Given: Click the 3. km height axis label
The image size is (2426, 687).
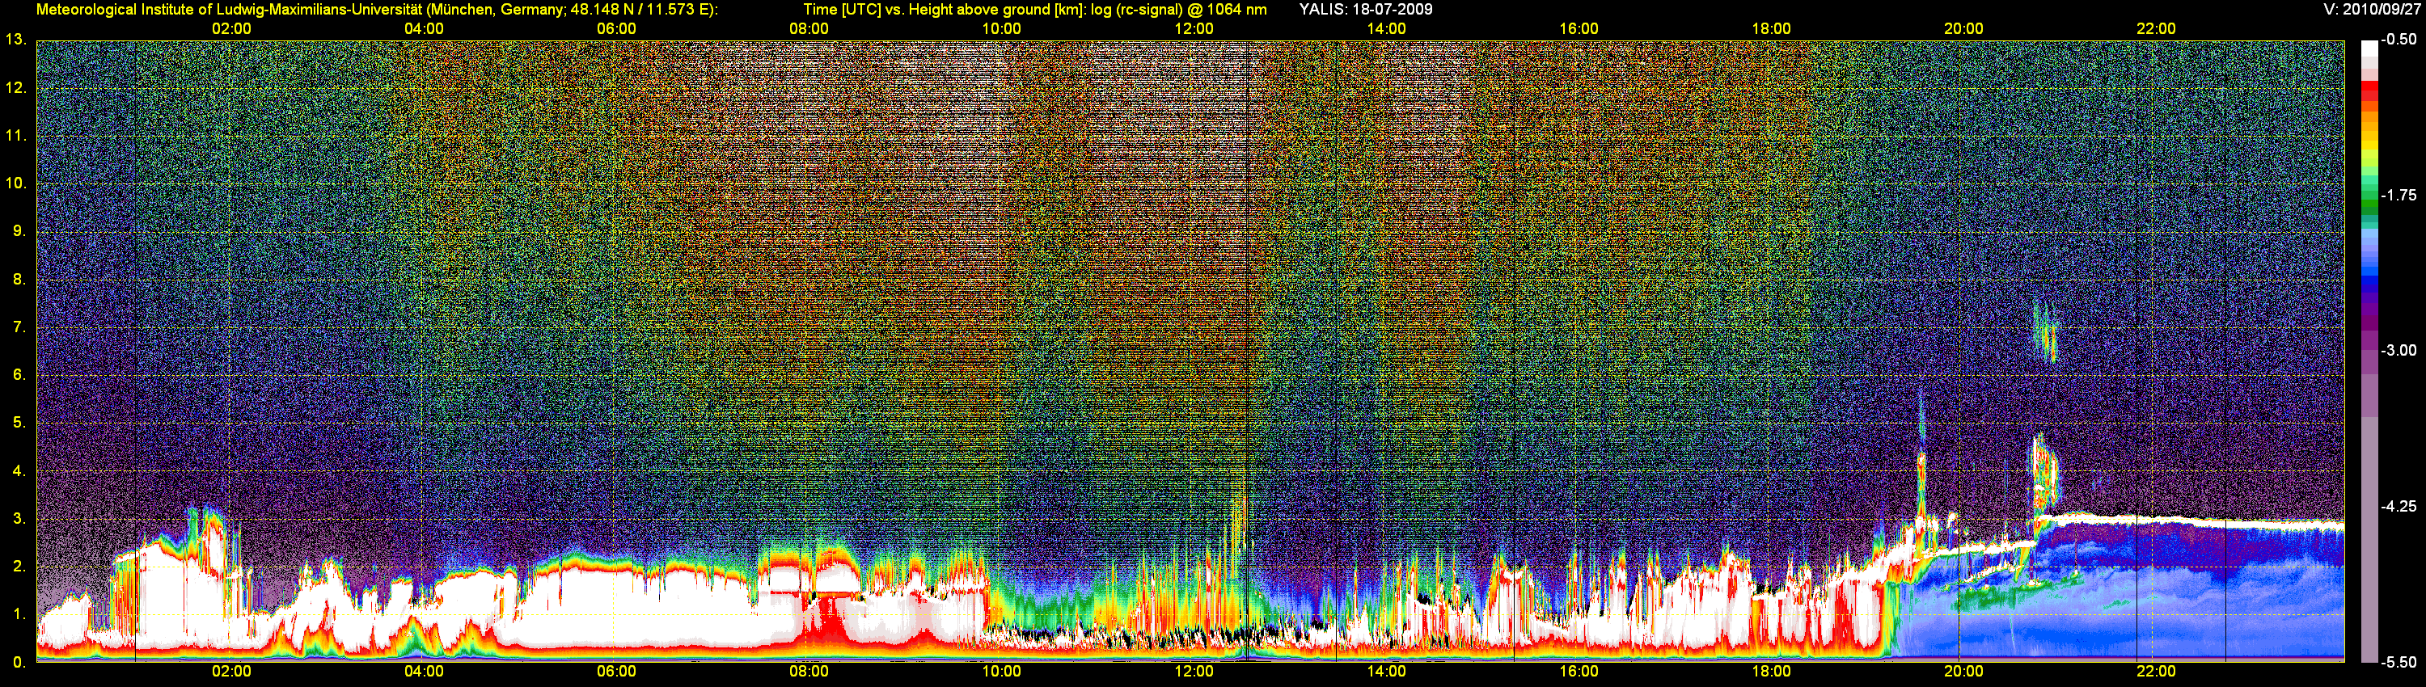Looking at the screenshot, I should point(19,519).
